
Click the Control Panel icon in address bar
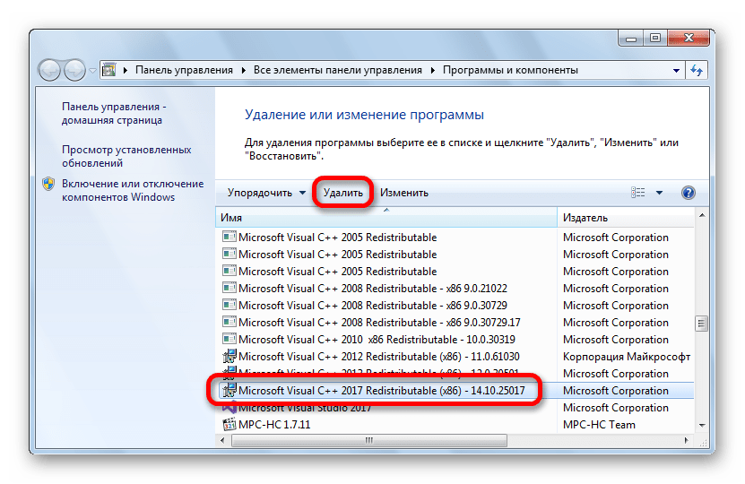109,70
